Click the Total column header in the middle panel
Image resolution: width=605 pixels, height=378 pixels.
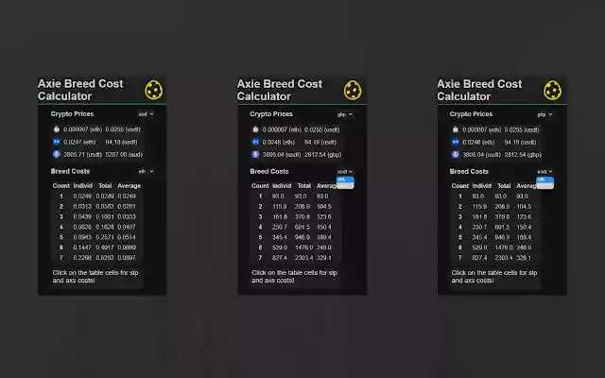[x=304, y=186]
